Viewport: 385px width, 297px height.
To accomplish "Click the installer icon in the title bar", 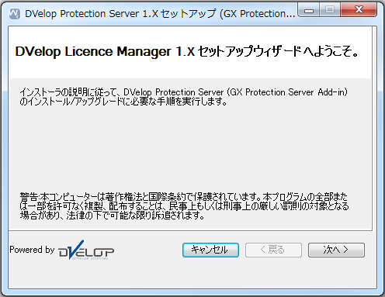I will tap(15, 13).
